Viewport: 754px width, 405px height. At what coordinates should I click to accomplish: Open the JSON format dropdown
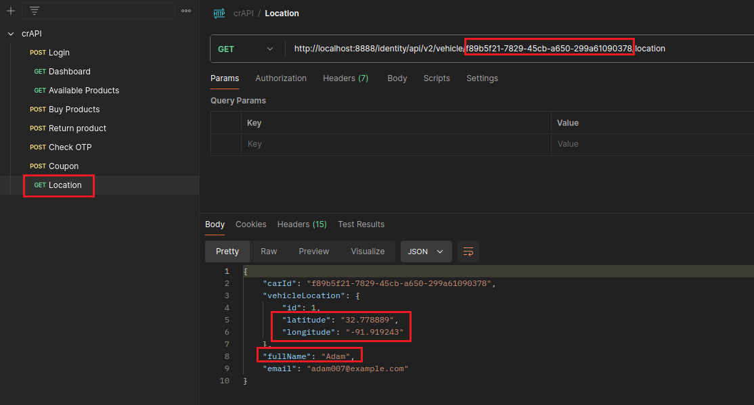(x=426, y=252)
